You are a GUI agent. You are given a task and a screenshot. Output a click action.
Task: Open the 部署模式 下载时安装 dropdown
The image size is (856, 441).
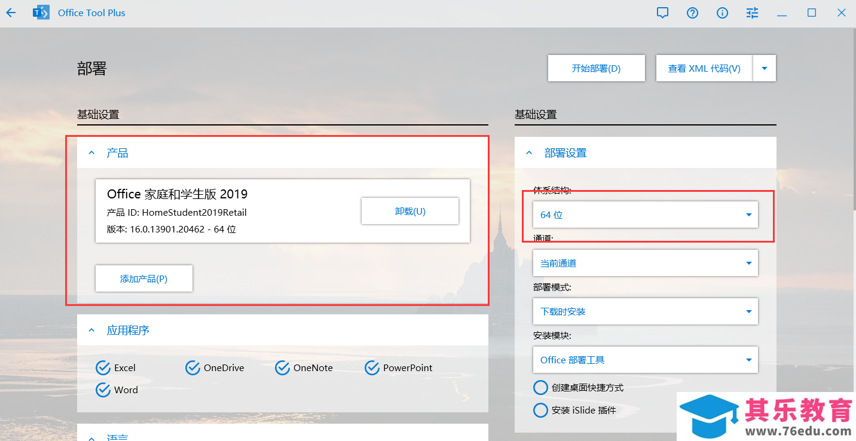[645, 311]
